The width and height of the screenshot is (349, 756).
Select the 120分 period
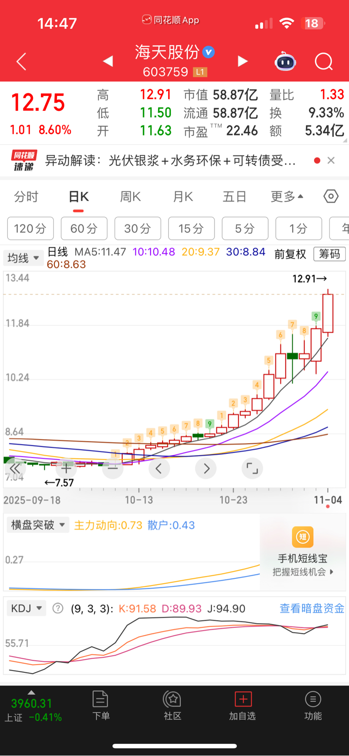[30, 228]
